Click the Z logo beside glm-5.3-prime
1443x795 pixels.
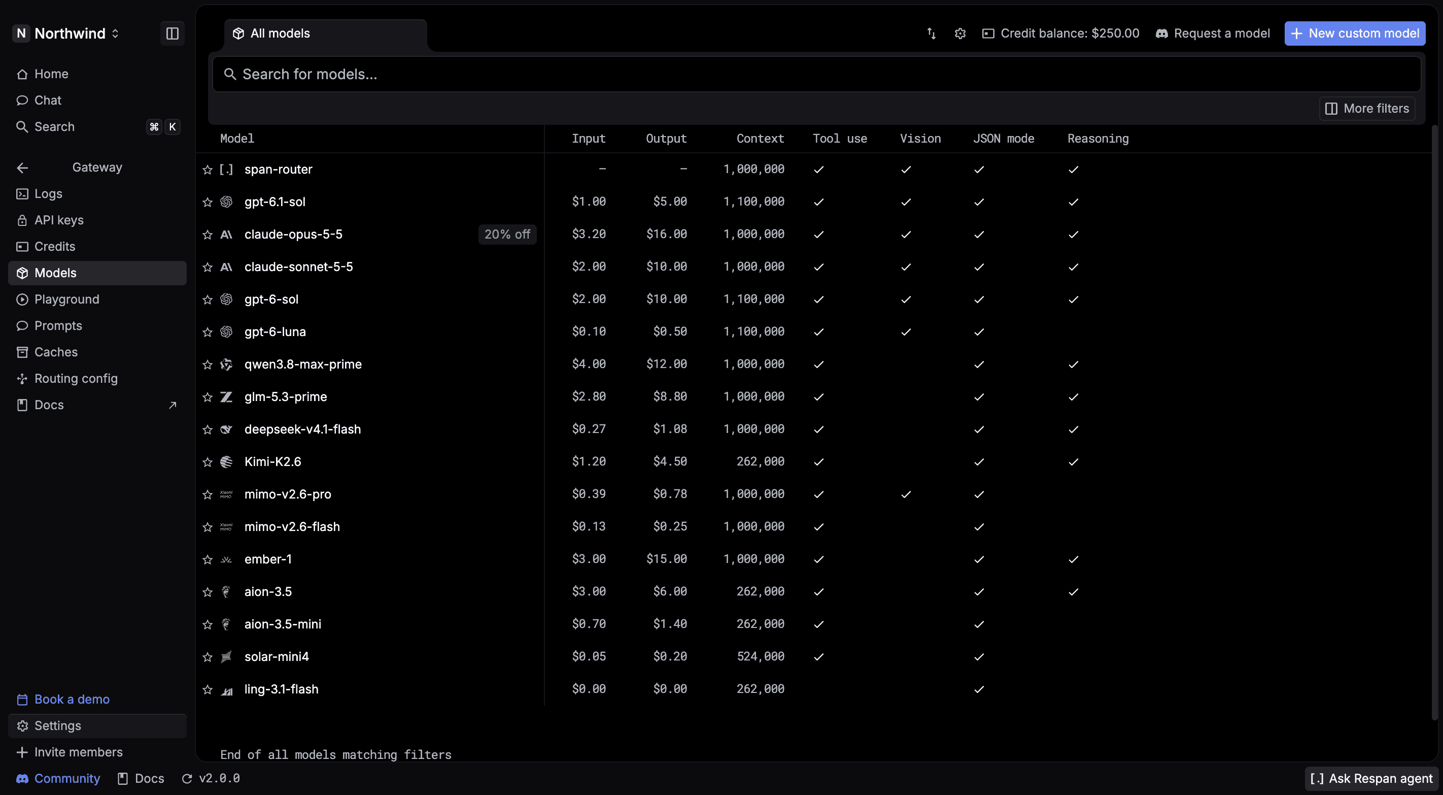226,396
